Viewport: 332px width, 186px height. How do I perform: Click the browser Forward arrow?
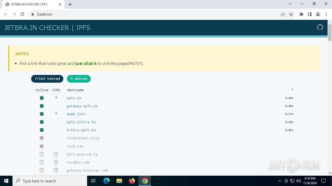tap(14, 14)
